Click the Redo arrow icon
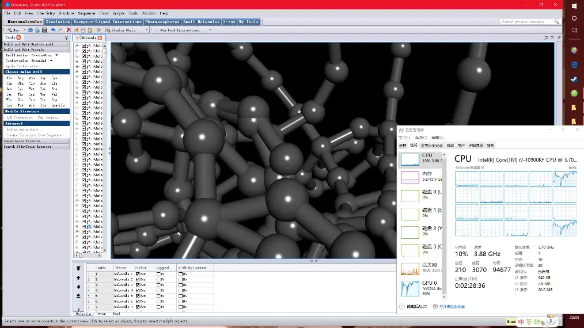 60,30
